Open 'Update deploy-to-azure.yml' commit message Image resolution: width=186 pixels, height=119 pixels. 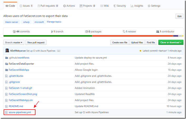point(91,58)
